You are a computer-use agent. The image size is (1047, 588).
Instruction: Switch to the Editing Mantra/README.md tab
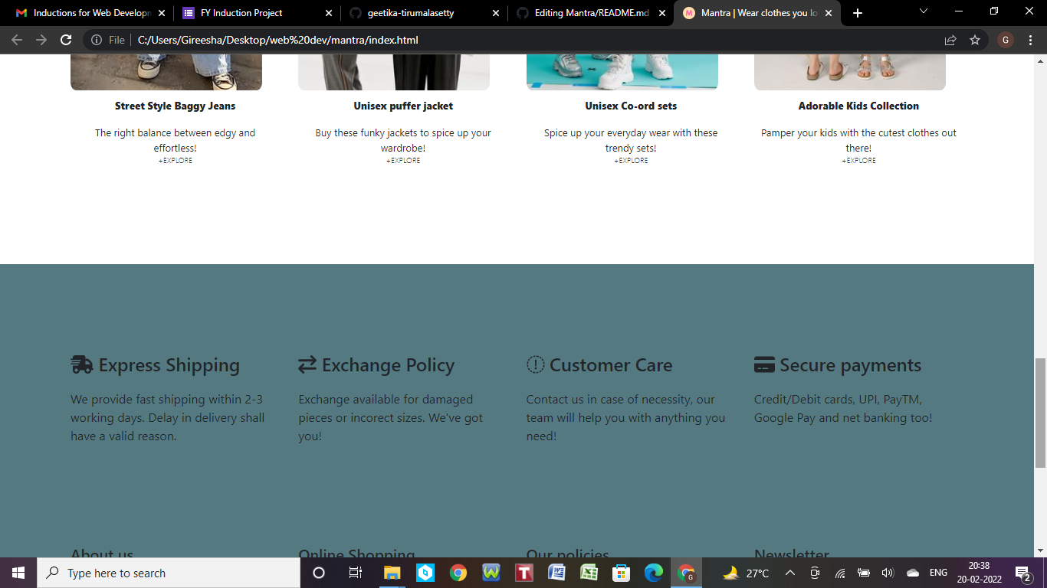point(590,12)
